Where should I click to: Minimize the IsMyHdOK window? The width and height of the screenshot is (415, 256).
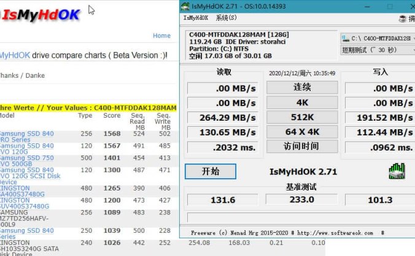[367, 6]
